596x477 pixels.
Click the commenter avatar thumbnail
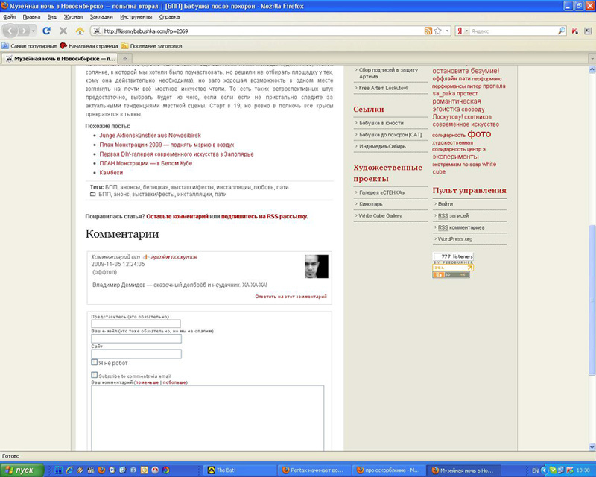click(x=317, y=266)
